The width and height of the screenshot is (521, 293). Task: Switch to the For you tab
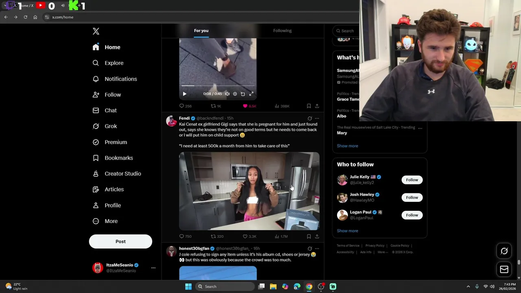coord(201,31)
